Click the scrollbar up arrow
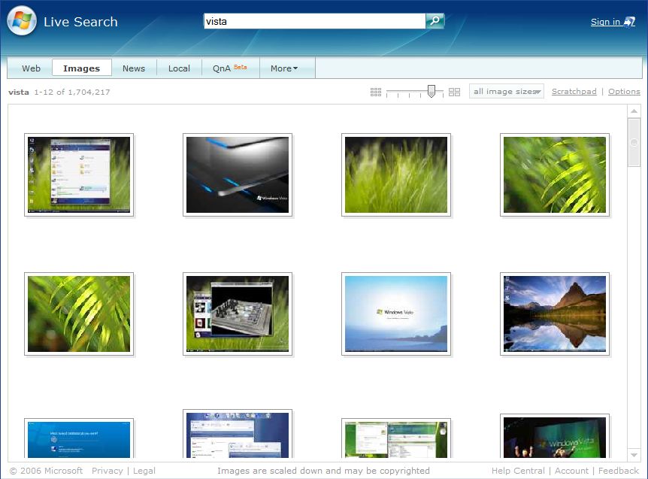Screen dimensions: 648x479 pyautogui.click(x=634, y=111)
